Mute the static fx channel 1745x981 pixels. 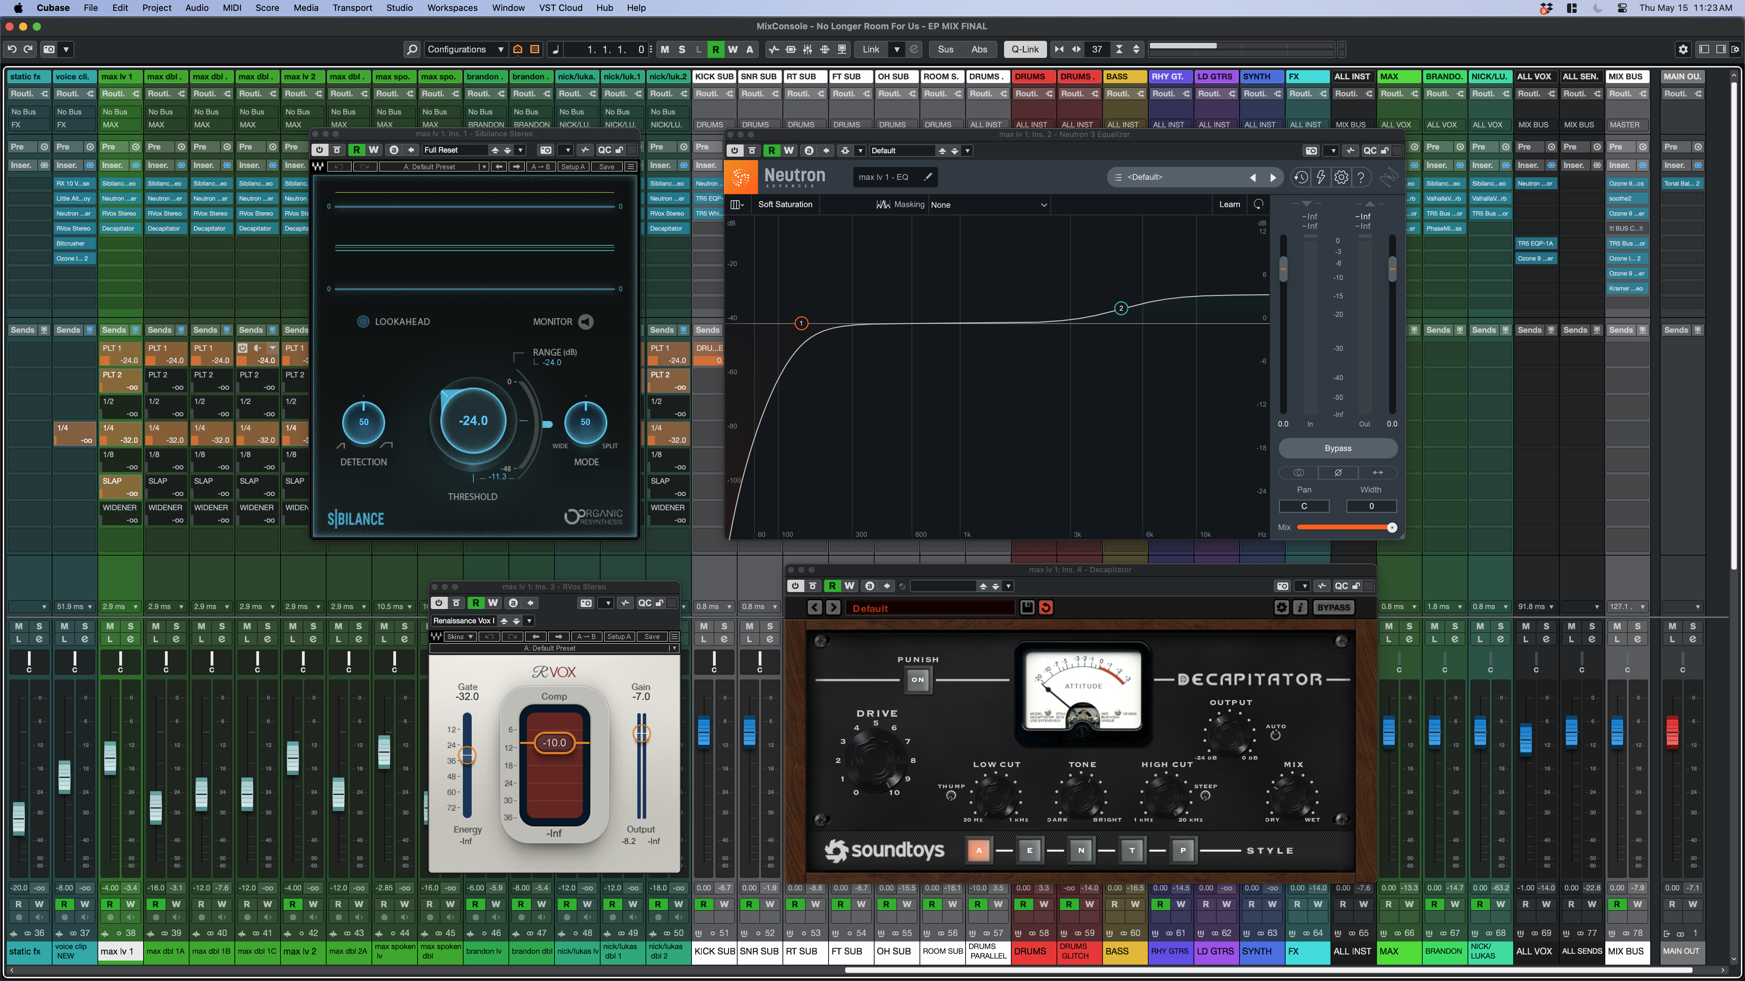point(18,626)
